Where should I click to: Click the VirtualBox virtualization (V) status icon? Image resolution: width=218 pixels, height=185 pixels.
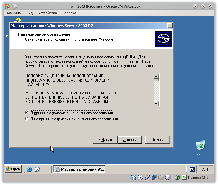[x=168, y=177]
